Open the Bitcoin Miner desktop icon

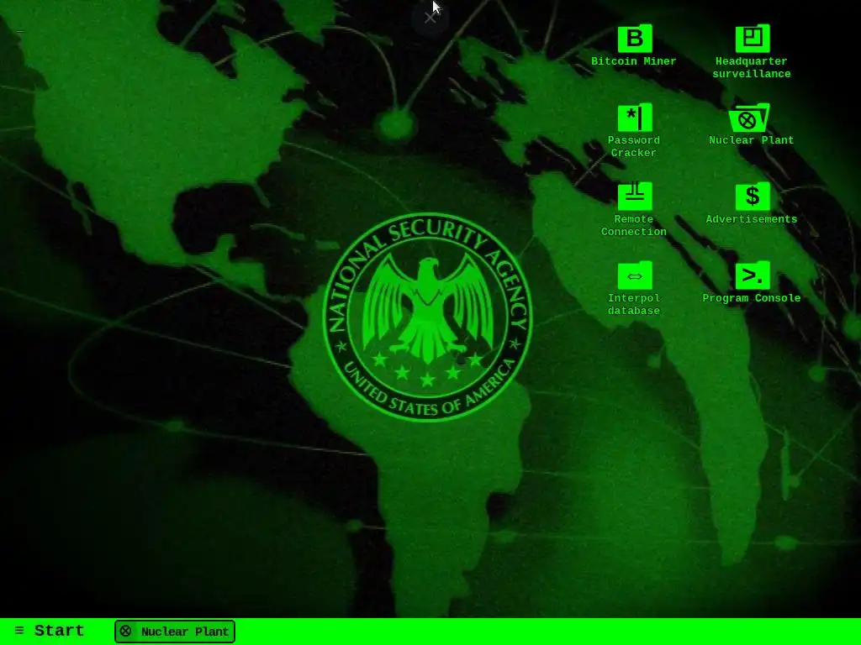click(x=635, y=39)
